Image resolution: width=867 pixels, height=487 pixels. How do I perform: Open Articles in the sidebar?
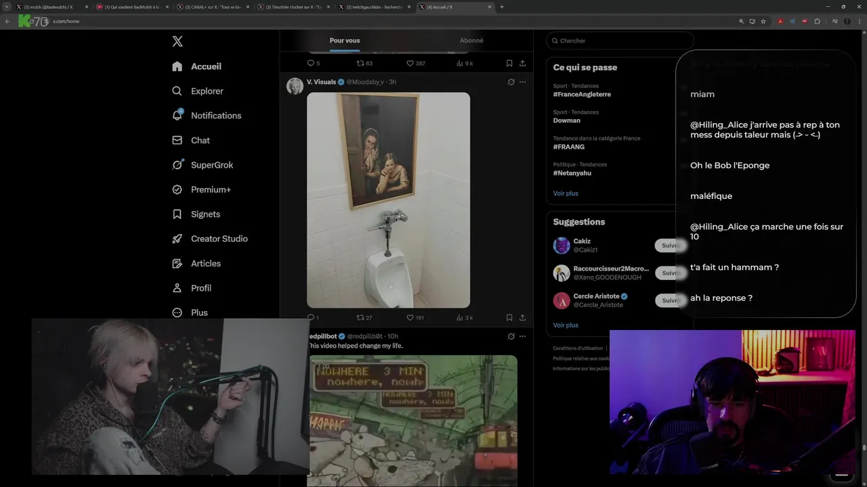(x=196, y=263)
